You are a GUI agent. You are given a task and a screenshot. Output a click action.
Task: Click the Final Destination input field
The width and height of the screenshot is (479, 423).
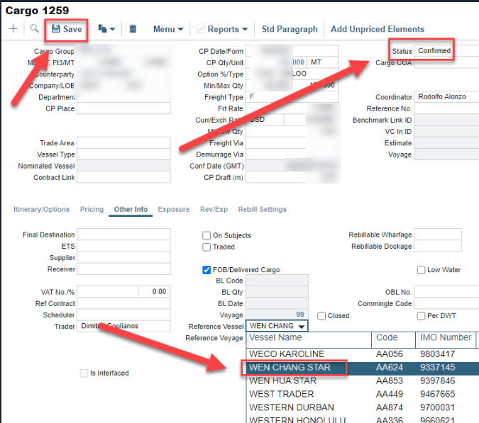[123, 235]
